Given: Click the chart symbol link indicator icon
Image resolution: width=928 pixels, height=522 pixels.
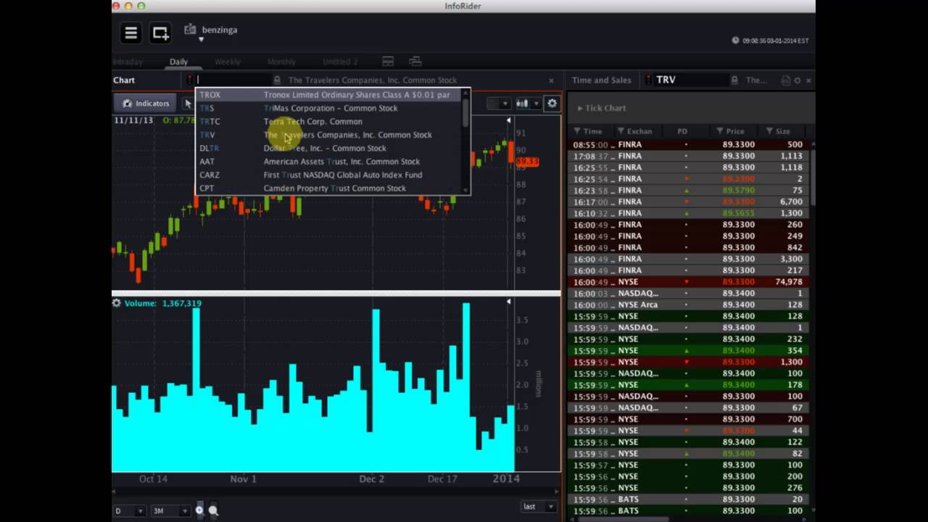Looking at the screenshot, I should point(190,80).
